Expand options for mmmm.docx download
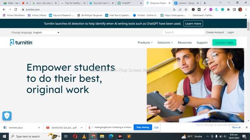The height and width of the screenshot is (140, 250). pos(39,128)
